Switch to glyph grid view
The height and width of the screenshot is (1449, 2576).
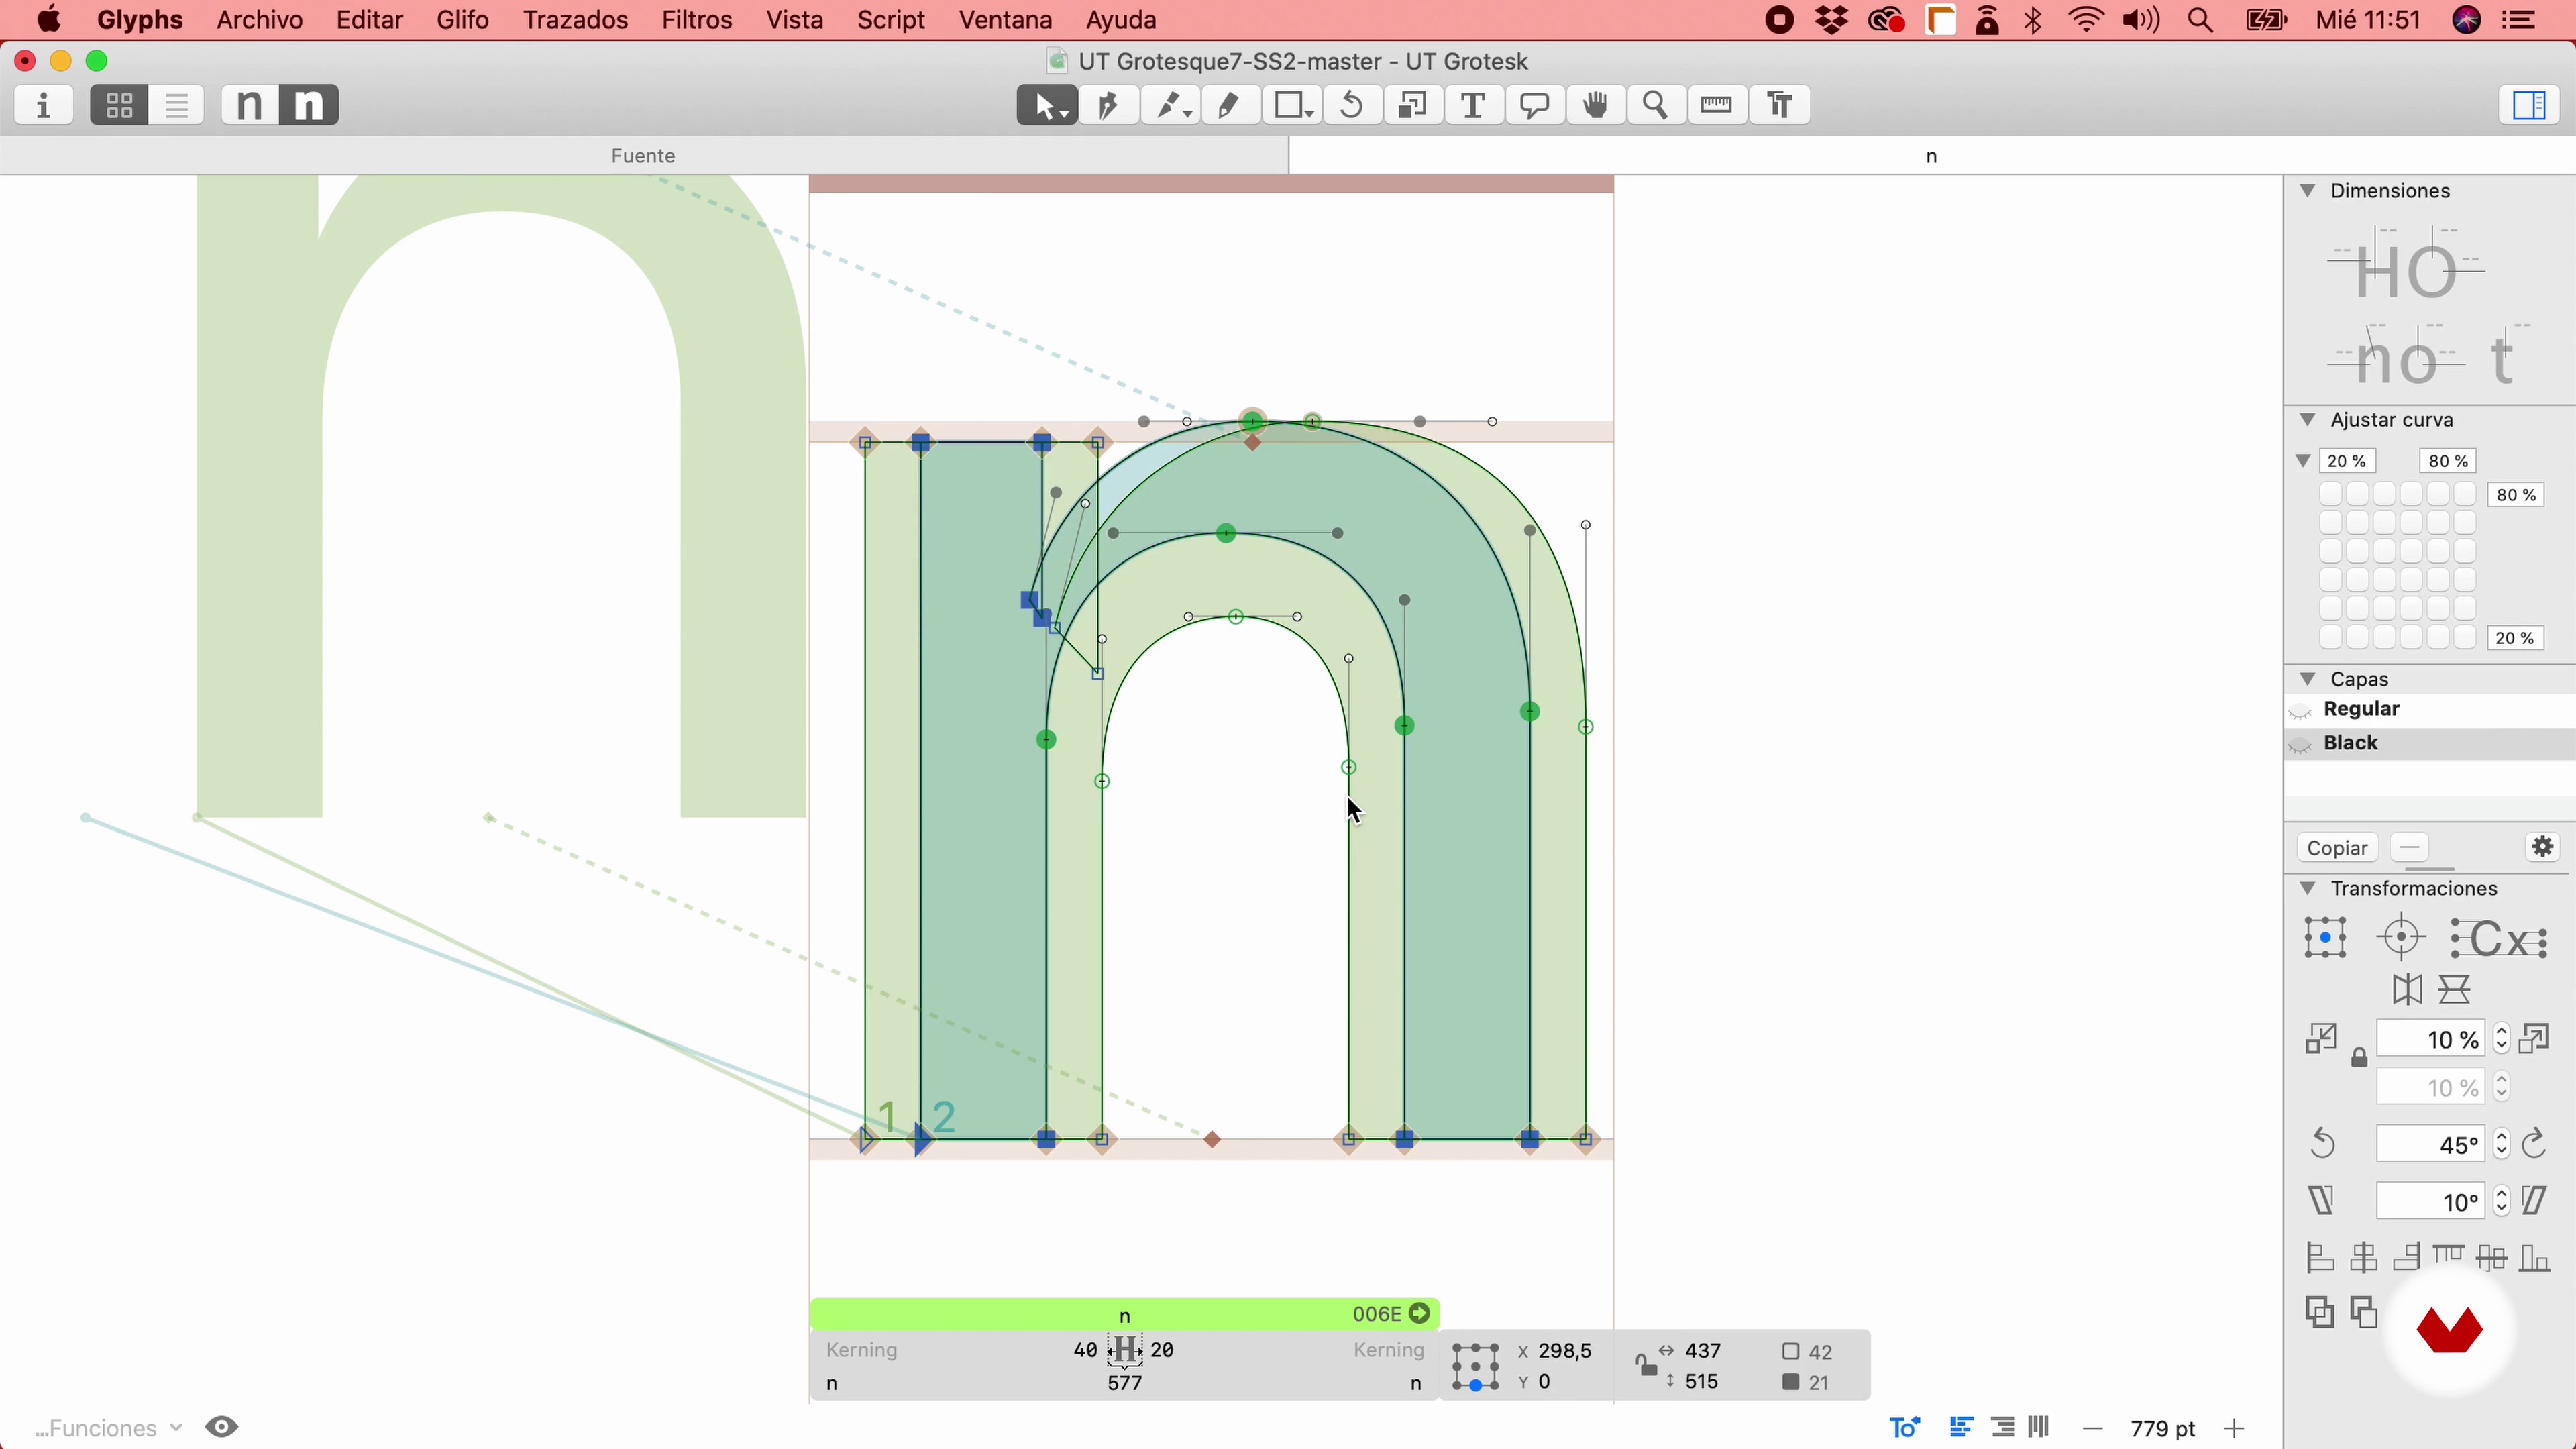pyautogui.click(x=119, y=106)
